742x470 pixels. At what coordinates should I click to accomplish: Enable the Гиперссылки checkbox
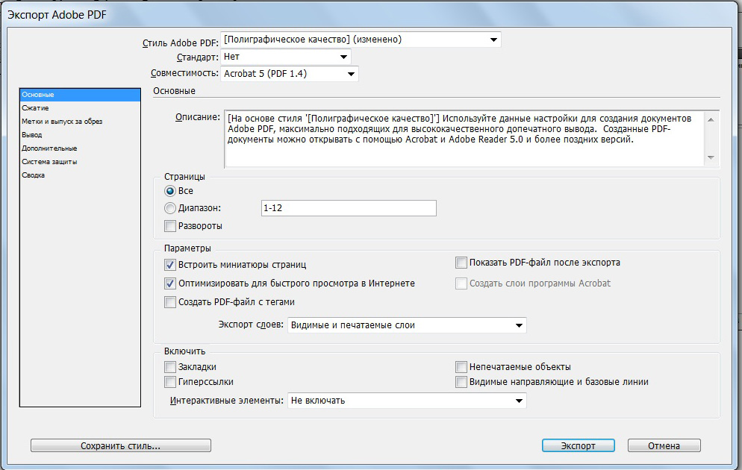tap(170, 382)
